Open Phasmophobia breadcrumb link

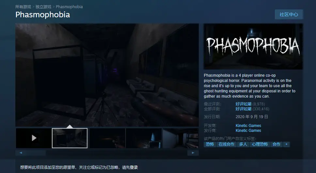pos(69,7)
